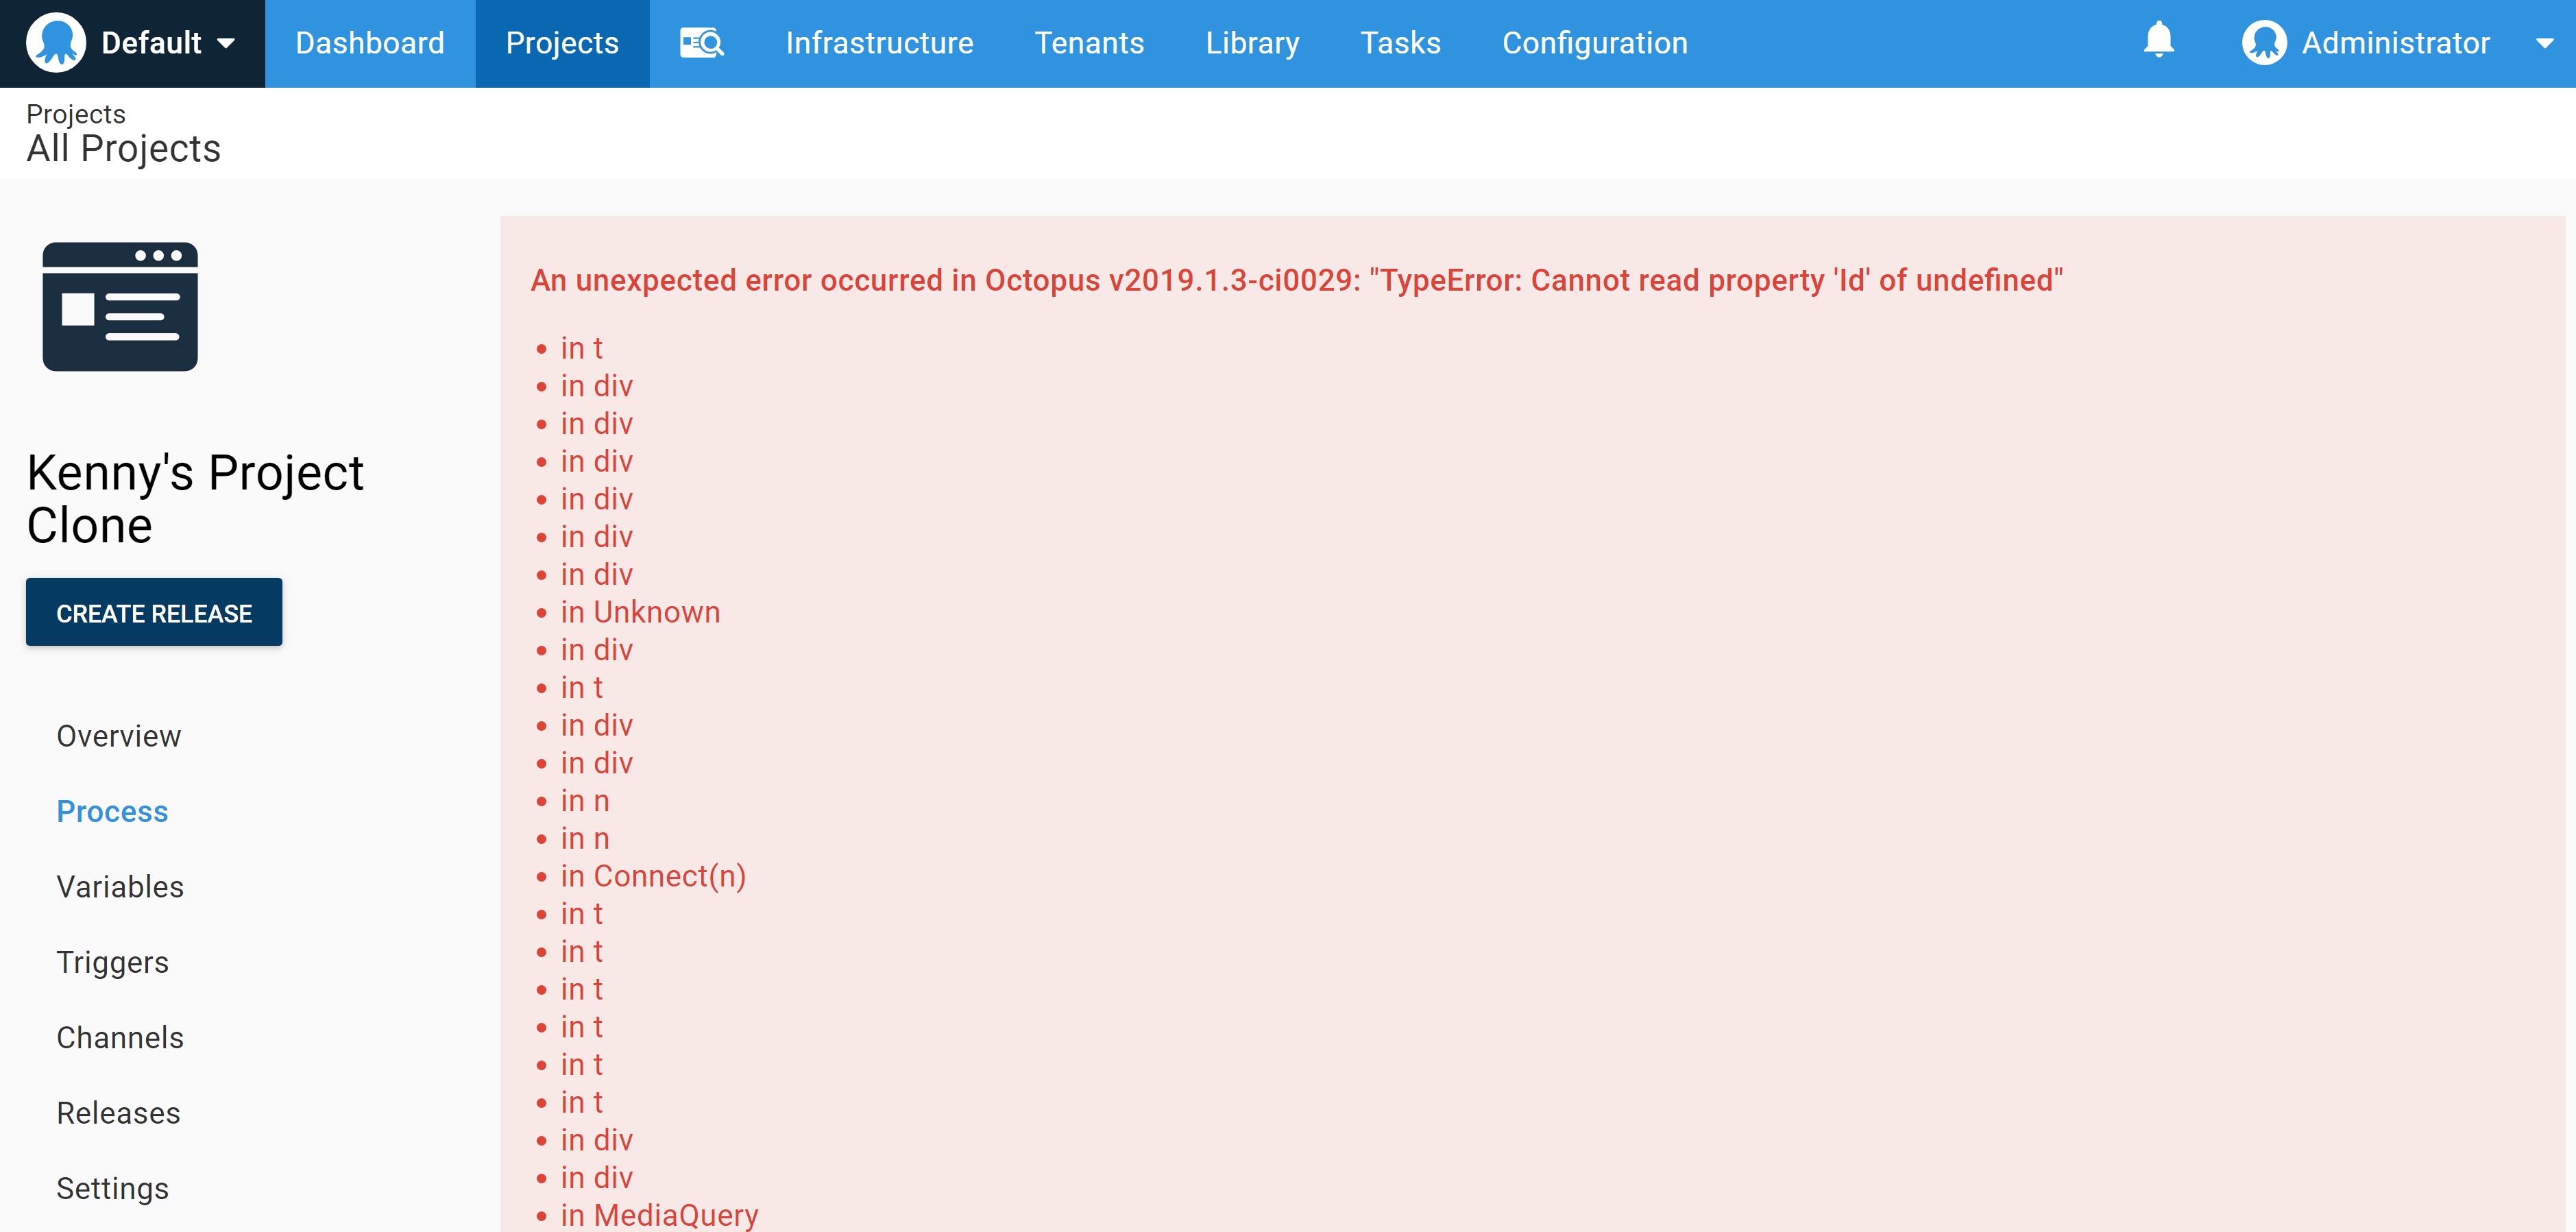Click the 'in Unknown' stack entry

click(640, 612)
